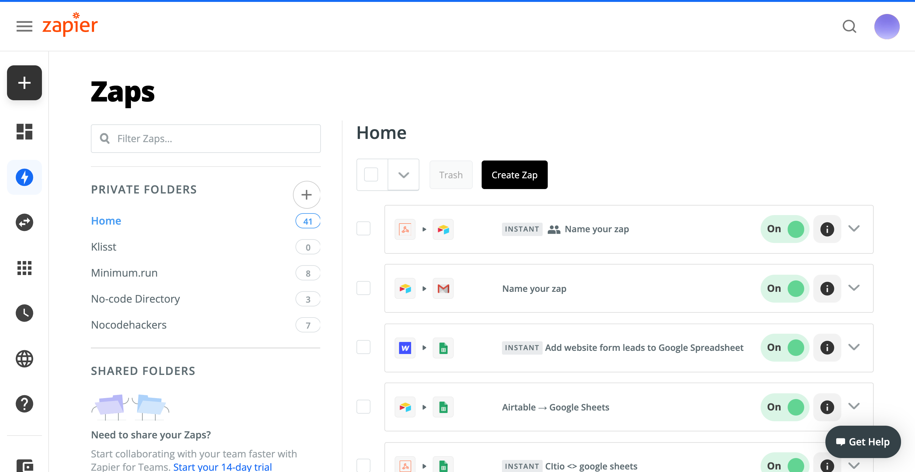Screen dimensions: 915x472
Task: Click Webflow app icon in form leads zap
Action: click(x=405, y=348)
